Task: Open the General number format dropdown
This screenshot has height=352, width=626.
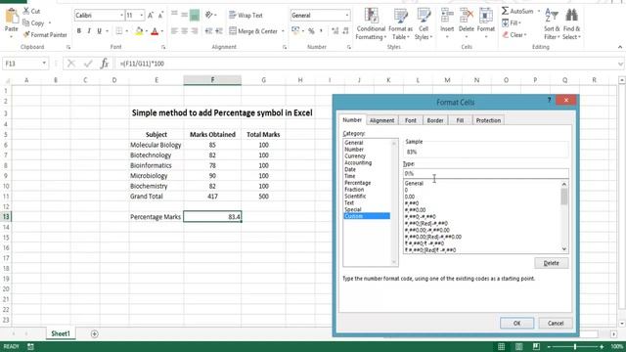Action: pos(347,16)
